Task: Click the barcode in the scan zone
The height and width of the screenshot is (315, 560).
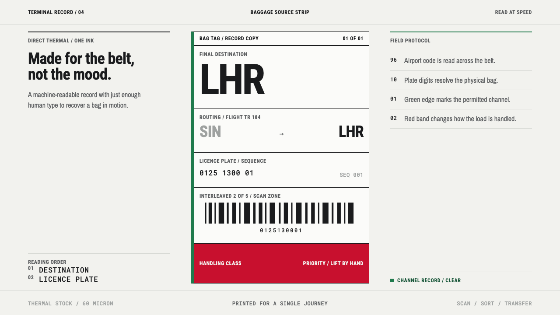Action: pyautogui.click(x=279, y=213)
